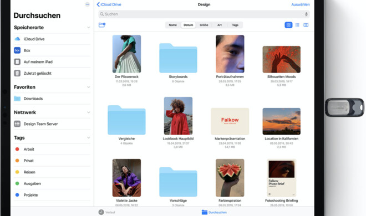Open Violette Jacke image
The width and height of the screenshot is (366, 216).
126,178
